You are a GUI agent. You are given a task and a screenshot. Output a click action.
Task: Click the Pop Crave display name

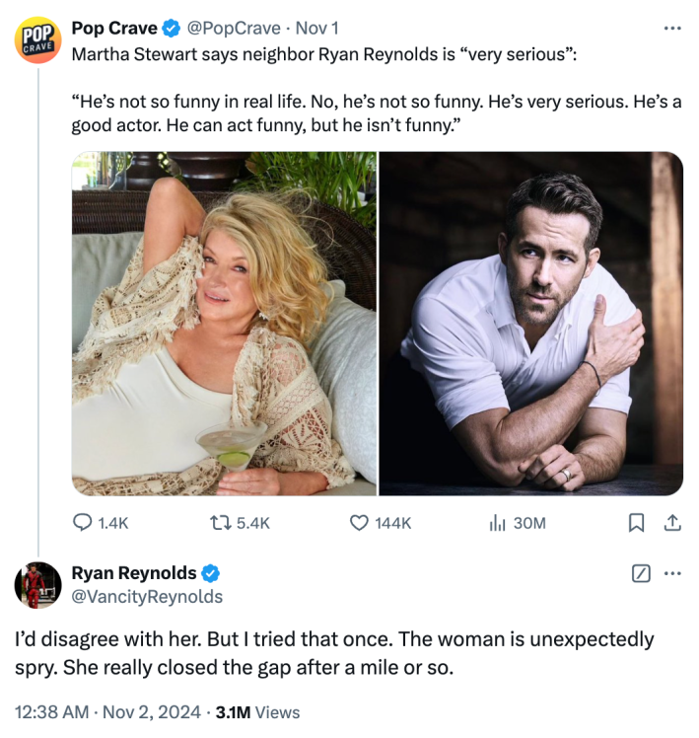114,28
